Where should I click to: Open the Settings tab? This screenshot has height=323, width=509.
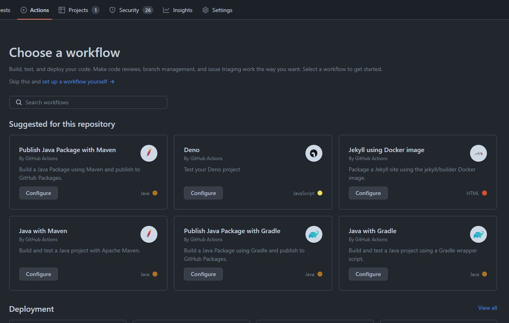[x=217, y=10]
